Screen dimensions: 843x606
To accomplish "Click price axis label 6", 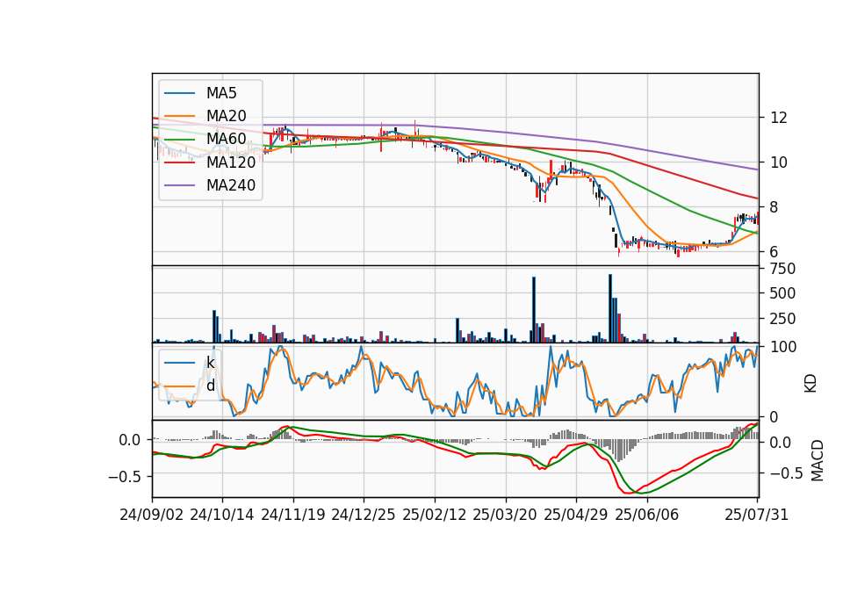I will tap(774, 251).
